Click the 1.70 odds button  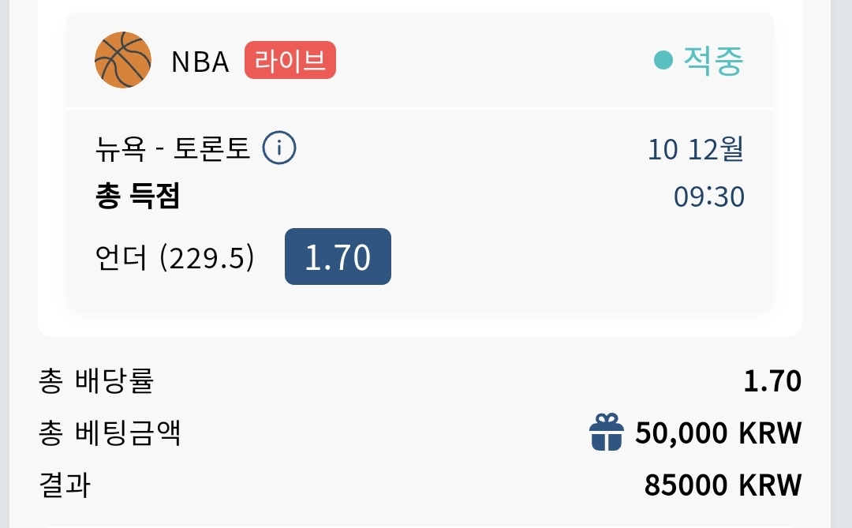coord(338,257)
